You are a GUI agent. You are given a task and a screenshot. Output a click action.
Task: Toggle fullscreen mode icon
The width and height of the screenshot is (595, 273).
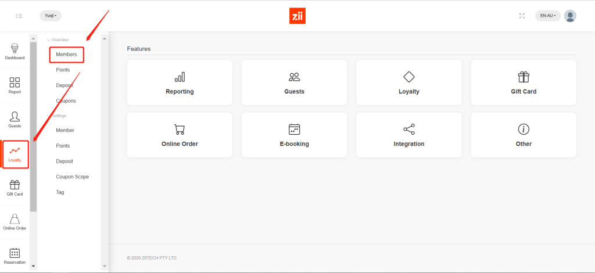pyautogui.click(x=522, y=16)
